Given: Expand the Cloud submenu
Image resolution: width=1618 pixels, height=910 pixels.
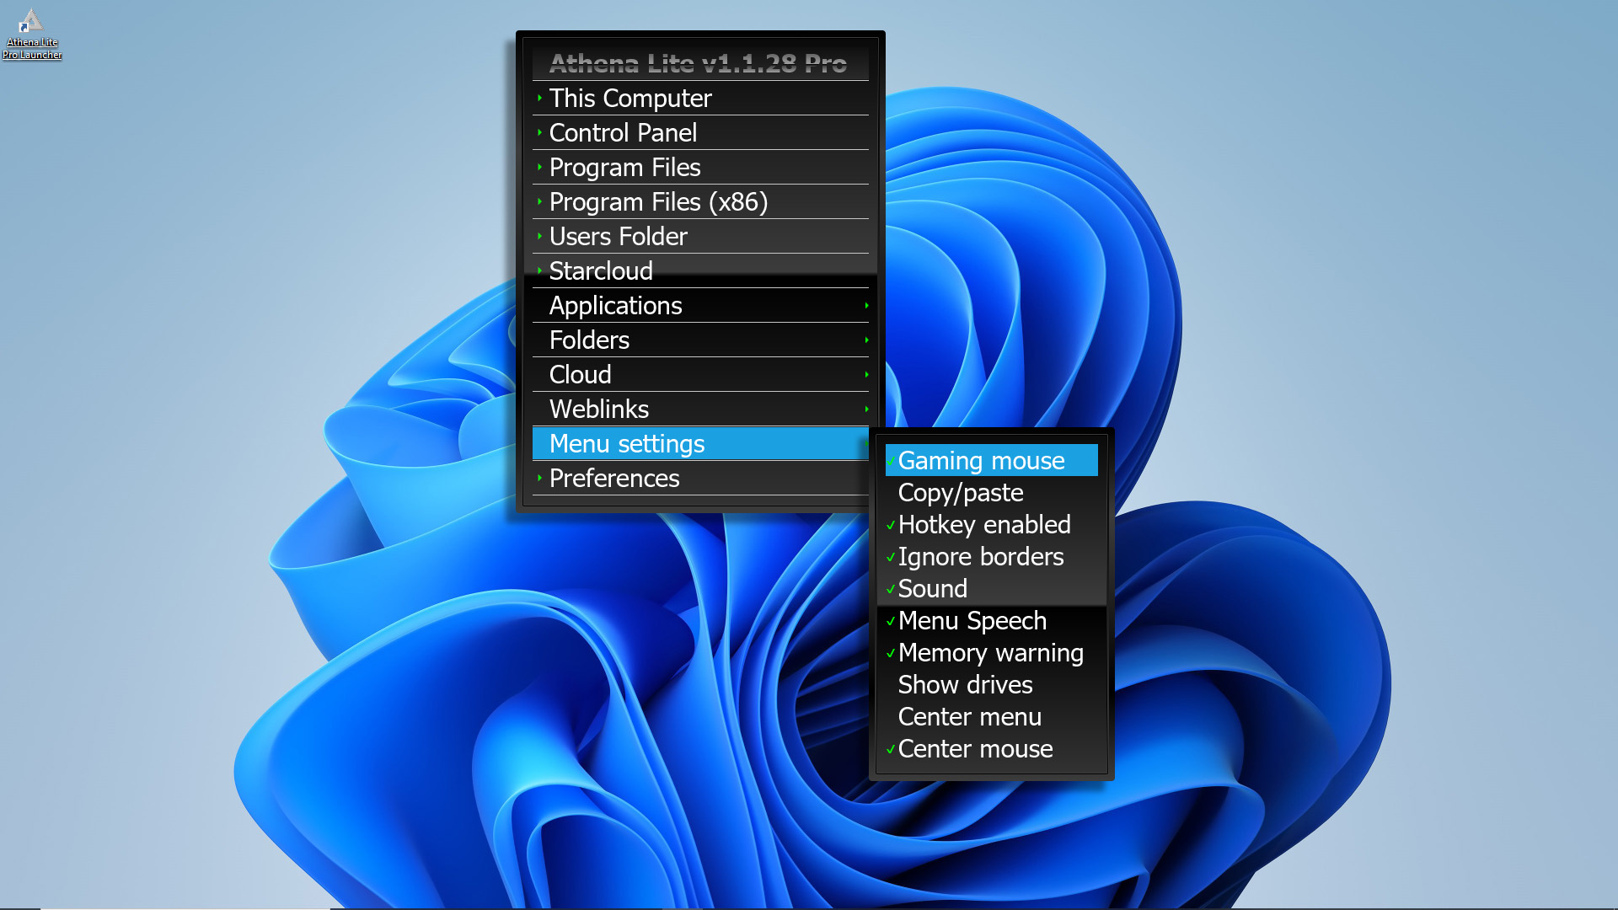Looking at the screenshot, I should click(580, 375).
